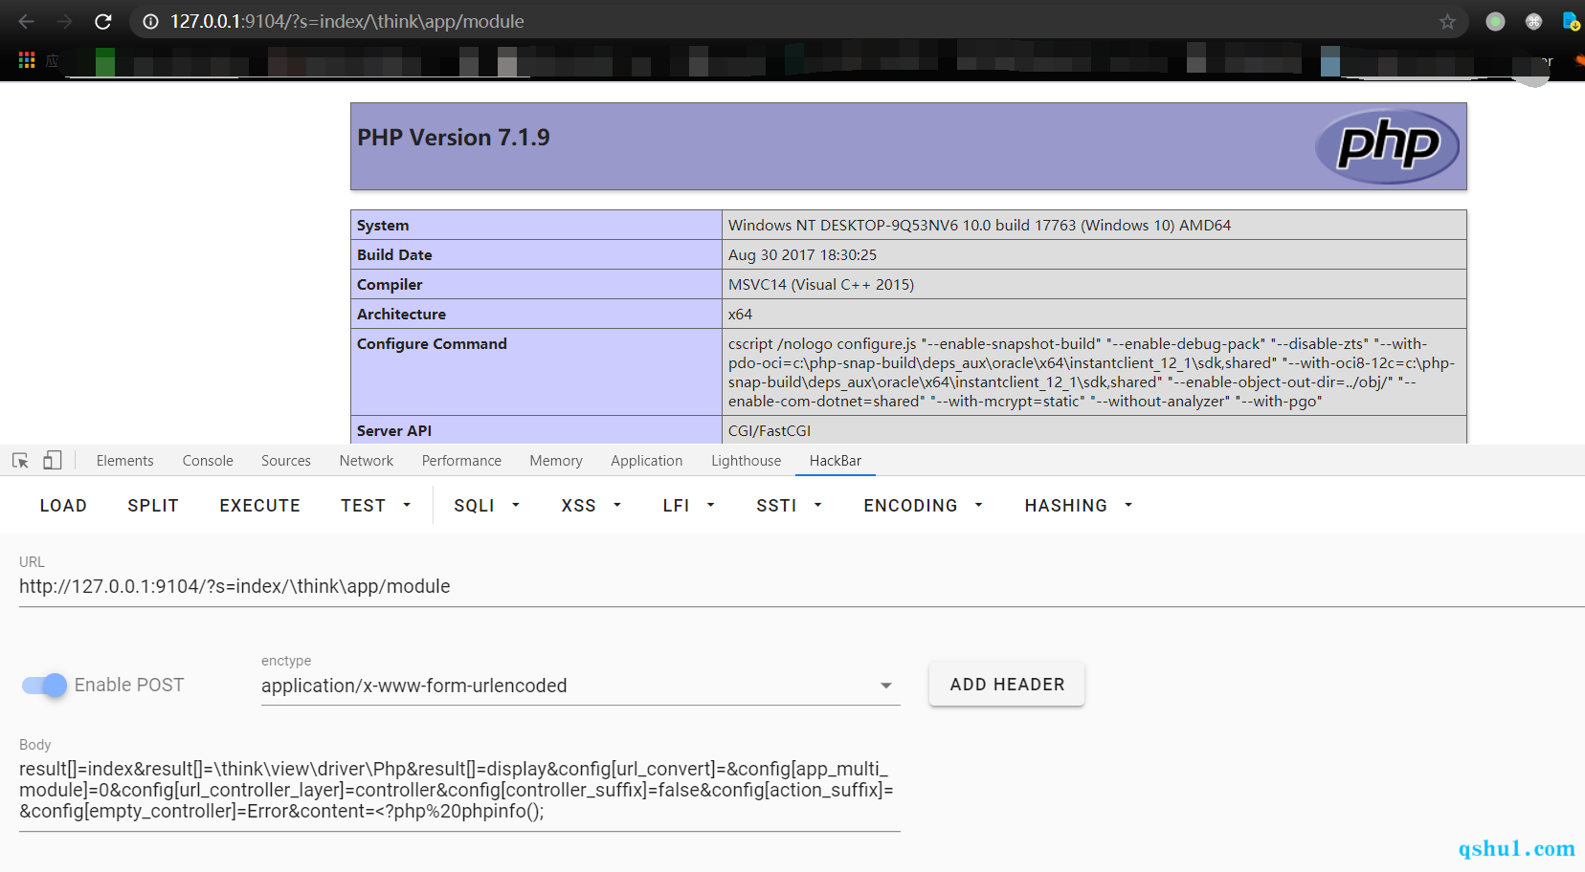Viewport: 1585px width, 872px height.
Task: Switch to the Console tab
Action: 208,461
